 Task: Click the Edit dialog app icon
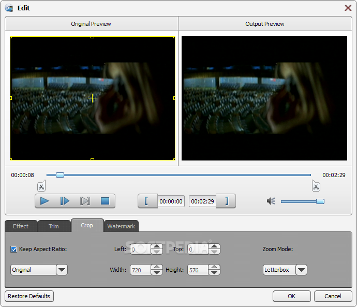coord(9,8)
